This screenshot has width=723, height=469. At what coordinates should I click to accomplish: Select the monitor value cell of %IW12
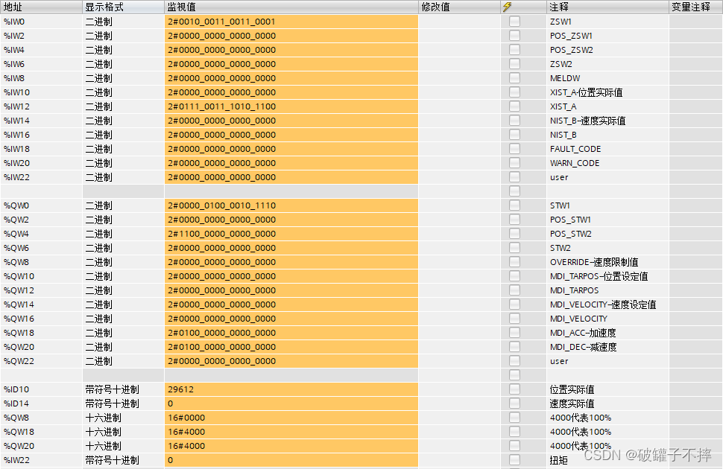pyautogui.click(x=291, y=106)
